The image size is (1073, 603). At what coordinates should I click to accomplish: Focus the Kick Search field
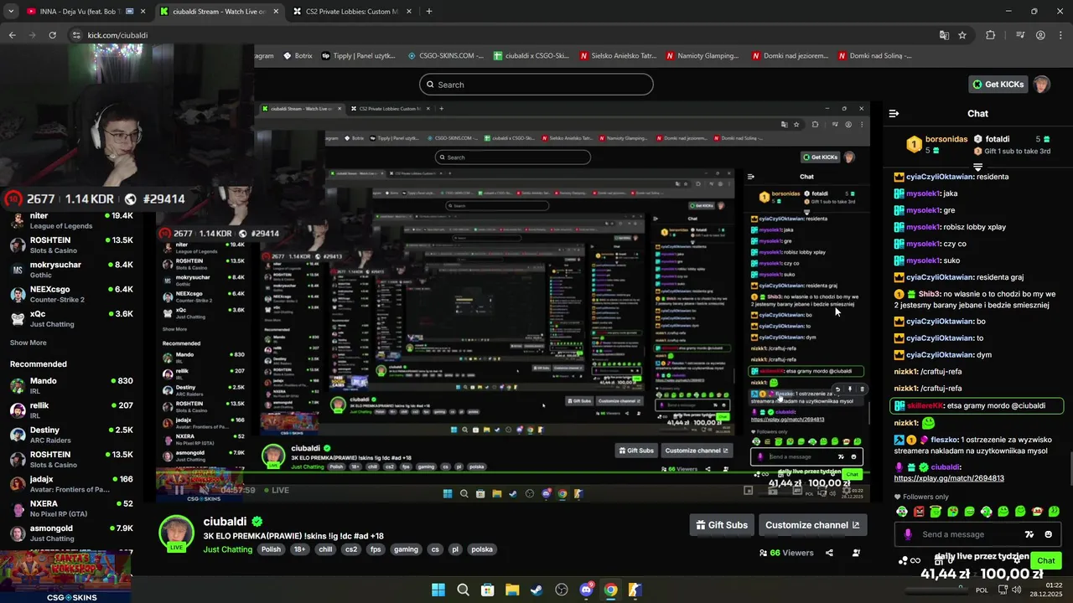pyautogui.click(x=536, y=85)
